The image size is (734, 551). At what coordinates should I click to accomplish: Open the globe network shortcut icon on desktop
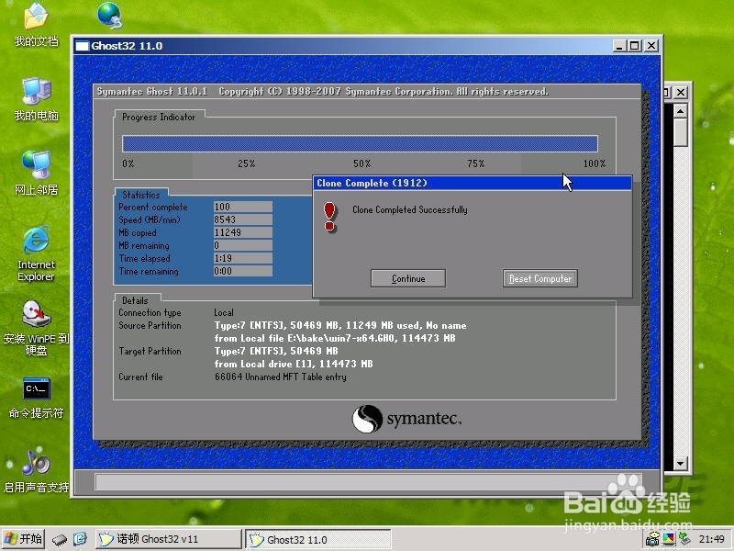tap(110, 15)
